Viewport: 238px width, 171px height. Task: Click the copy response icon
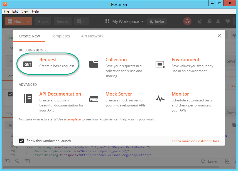coord(234,125)
